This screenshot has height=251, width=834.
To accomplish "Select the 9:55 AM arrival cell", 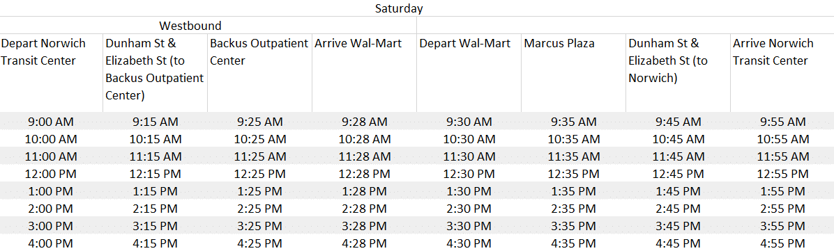I will pyautogui.click(x=782, y=122).
